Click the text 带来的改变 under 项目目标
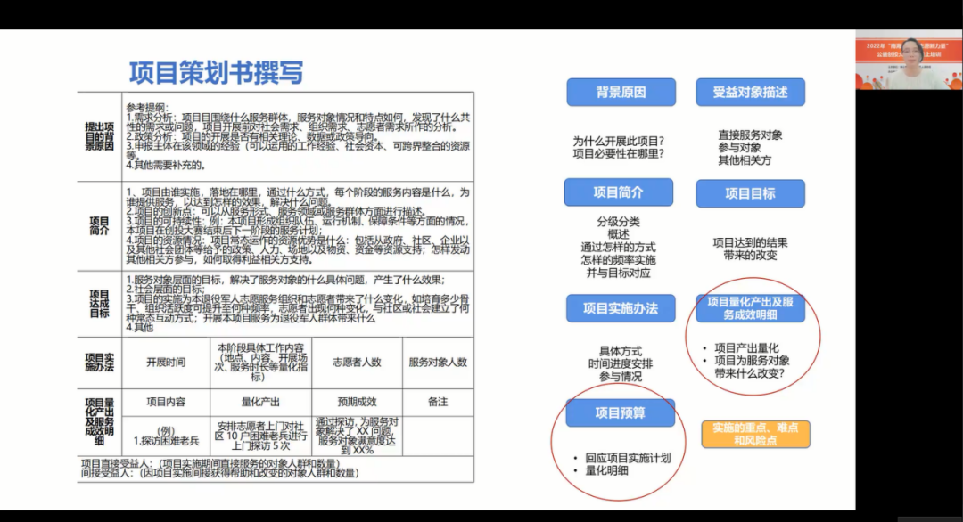Screen dimensions: 963x522 (x=750, y=255)
